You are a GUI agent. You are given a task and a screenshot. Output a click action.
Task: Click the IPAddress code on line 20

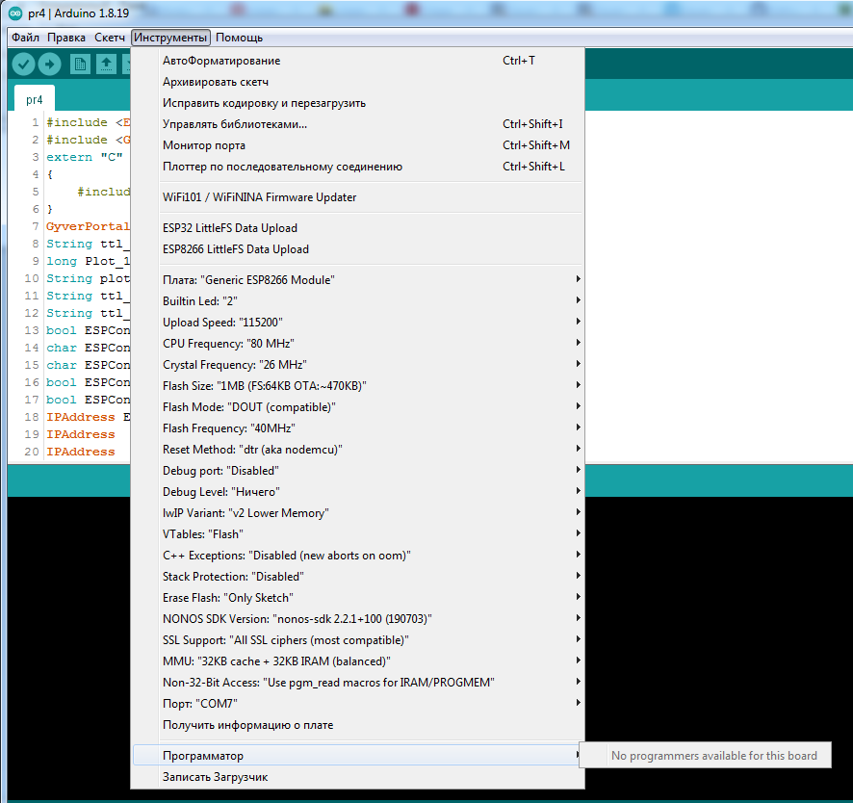(81, 453)
